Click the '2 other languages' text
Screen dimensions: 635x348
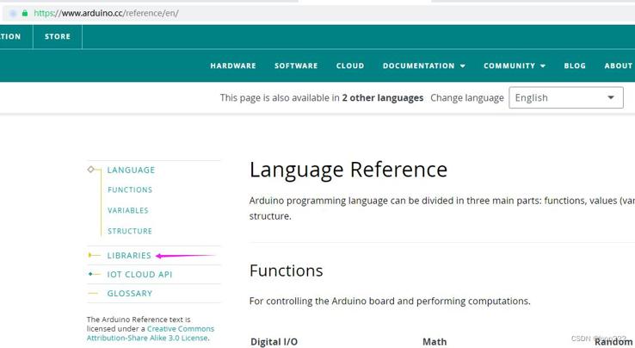point(382,97)
